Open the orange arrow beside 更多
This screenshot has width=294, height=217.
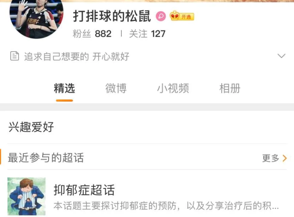284,158
